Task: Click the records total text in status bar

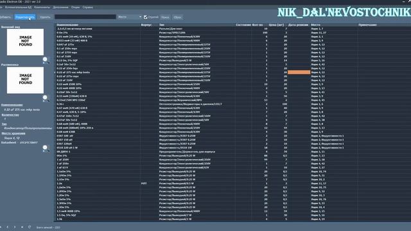Action: (x=48, y=227)
